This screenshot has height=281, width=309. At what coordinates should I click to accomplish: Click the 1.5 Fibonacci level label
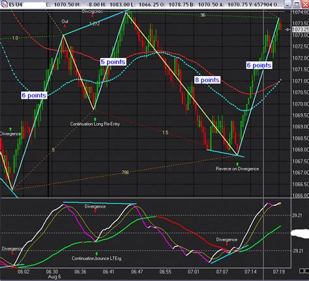[x=166, y=133]
